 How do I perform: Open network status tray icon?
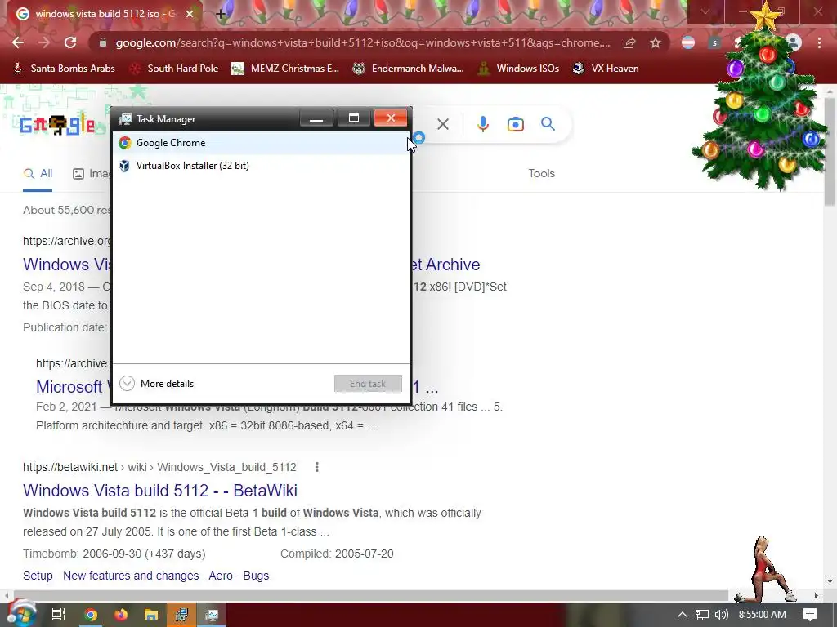[702, 615]
